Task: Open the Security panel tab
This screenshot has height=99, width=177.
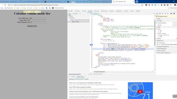Action: click(x=126, y=11)
